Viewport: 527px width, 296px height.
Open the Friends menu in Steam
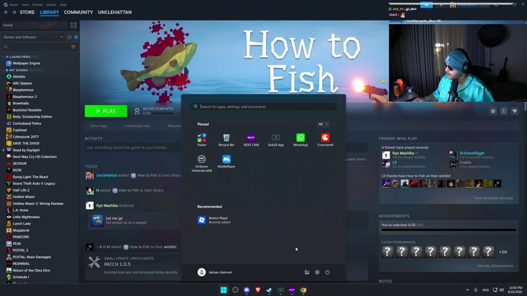37,5
